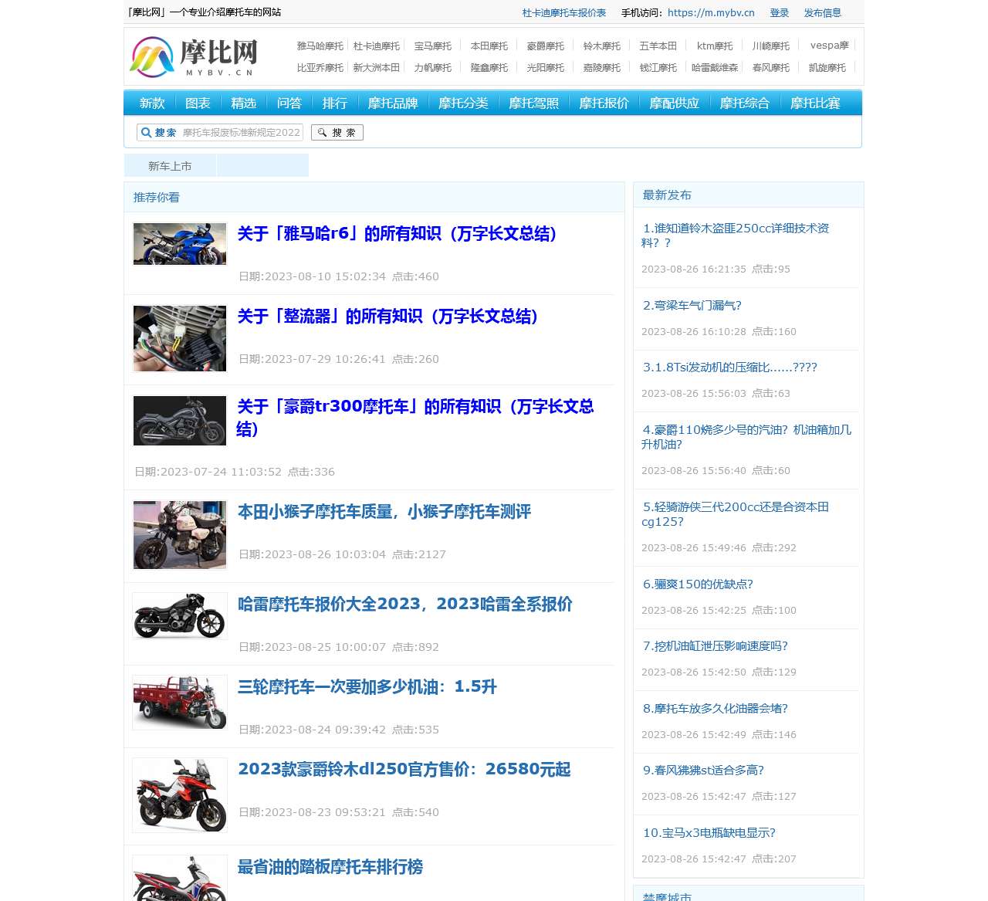Viewport: 988px width, 901px height.
Task: Open the 摩托分类 navigation menu item
Action: 463,103
